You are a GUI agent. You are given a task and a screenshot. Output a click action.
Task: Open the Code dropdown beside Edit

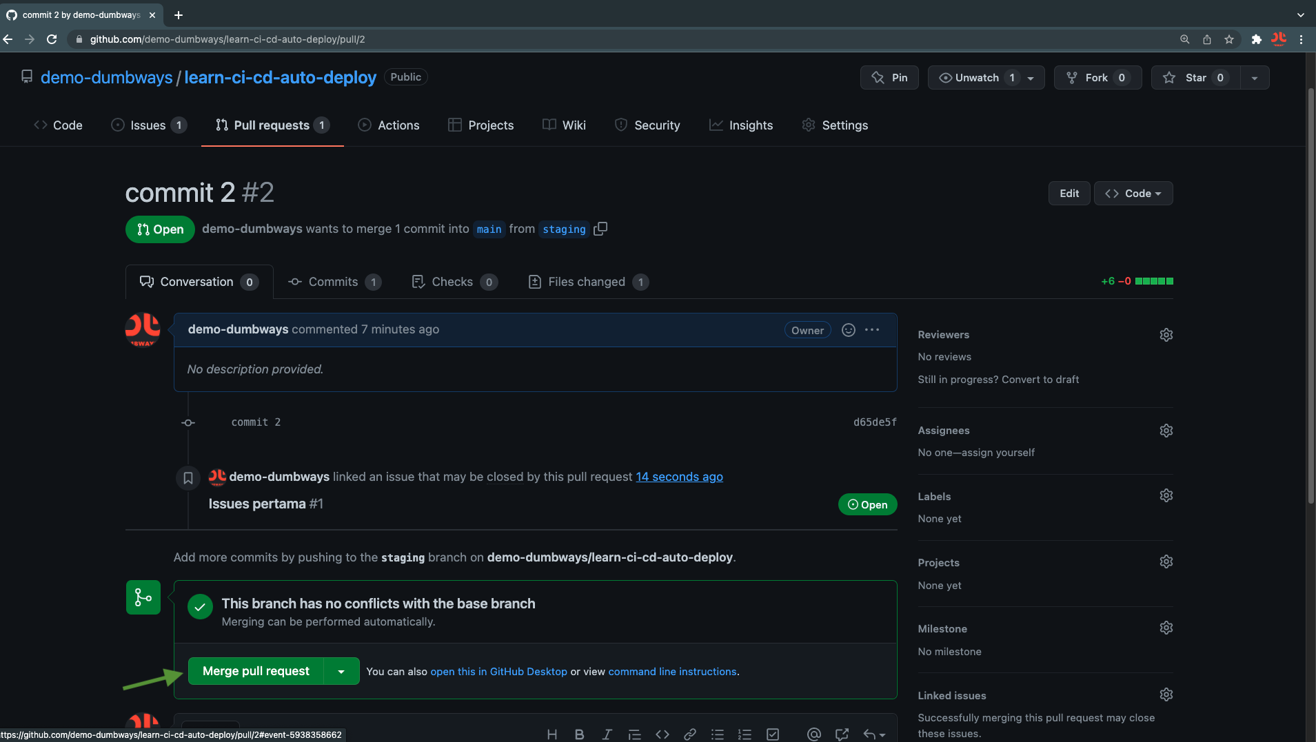1133,194
